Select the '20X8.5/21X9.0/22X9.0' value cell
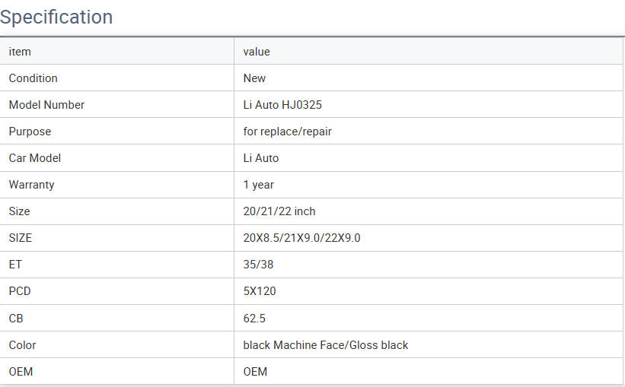 tap(301, 238)
